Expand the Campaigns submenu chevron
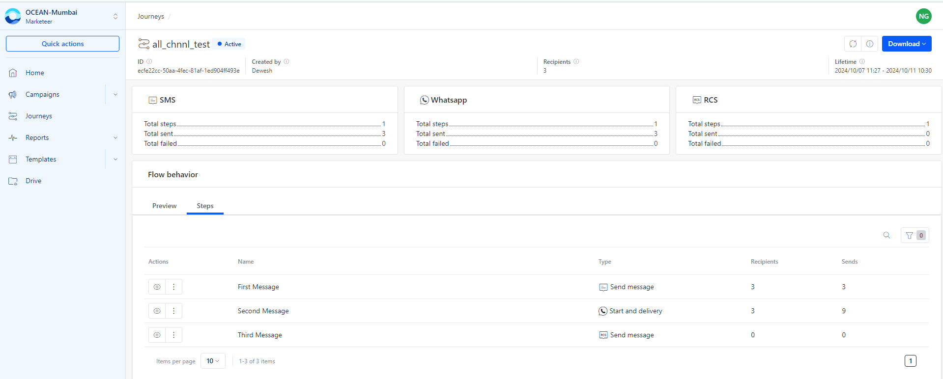This screenshot has width=943, height=379. point(115,94)
